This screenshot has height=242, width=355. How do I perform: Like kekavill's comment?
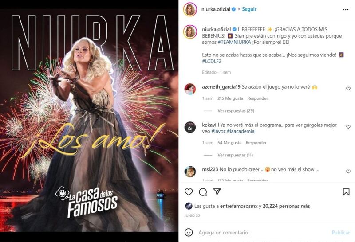pyautogui.click(x=348, y=127)
